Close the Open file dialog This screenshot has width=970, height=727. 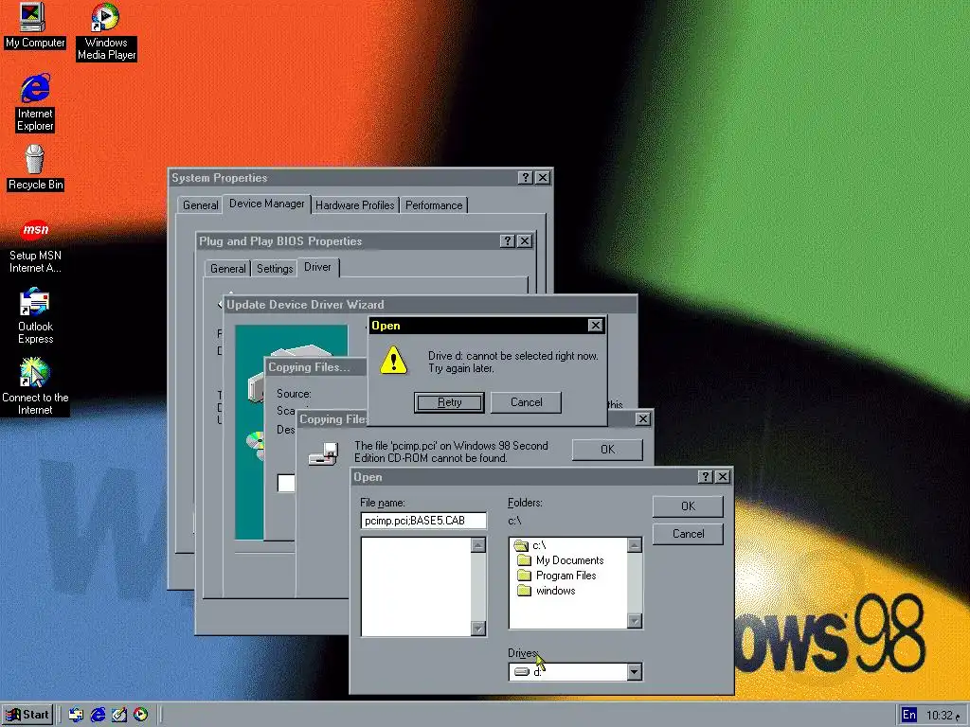tap(722, 477)
